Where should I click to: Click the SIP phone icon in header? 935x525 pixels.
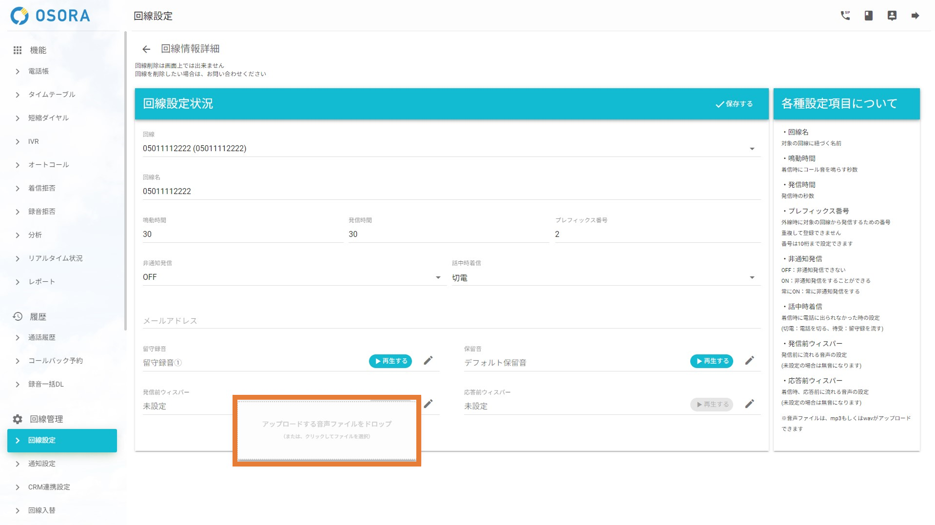[x=845, y=16]
